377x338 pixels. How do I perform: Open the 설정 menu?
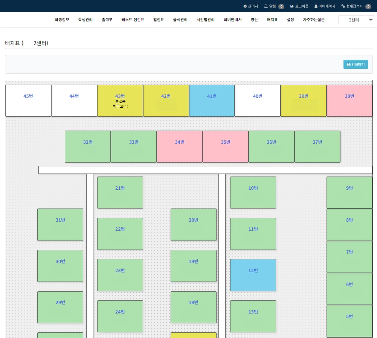tap(290, 20)
